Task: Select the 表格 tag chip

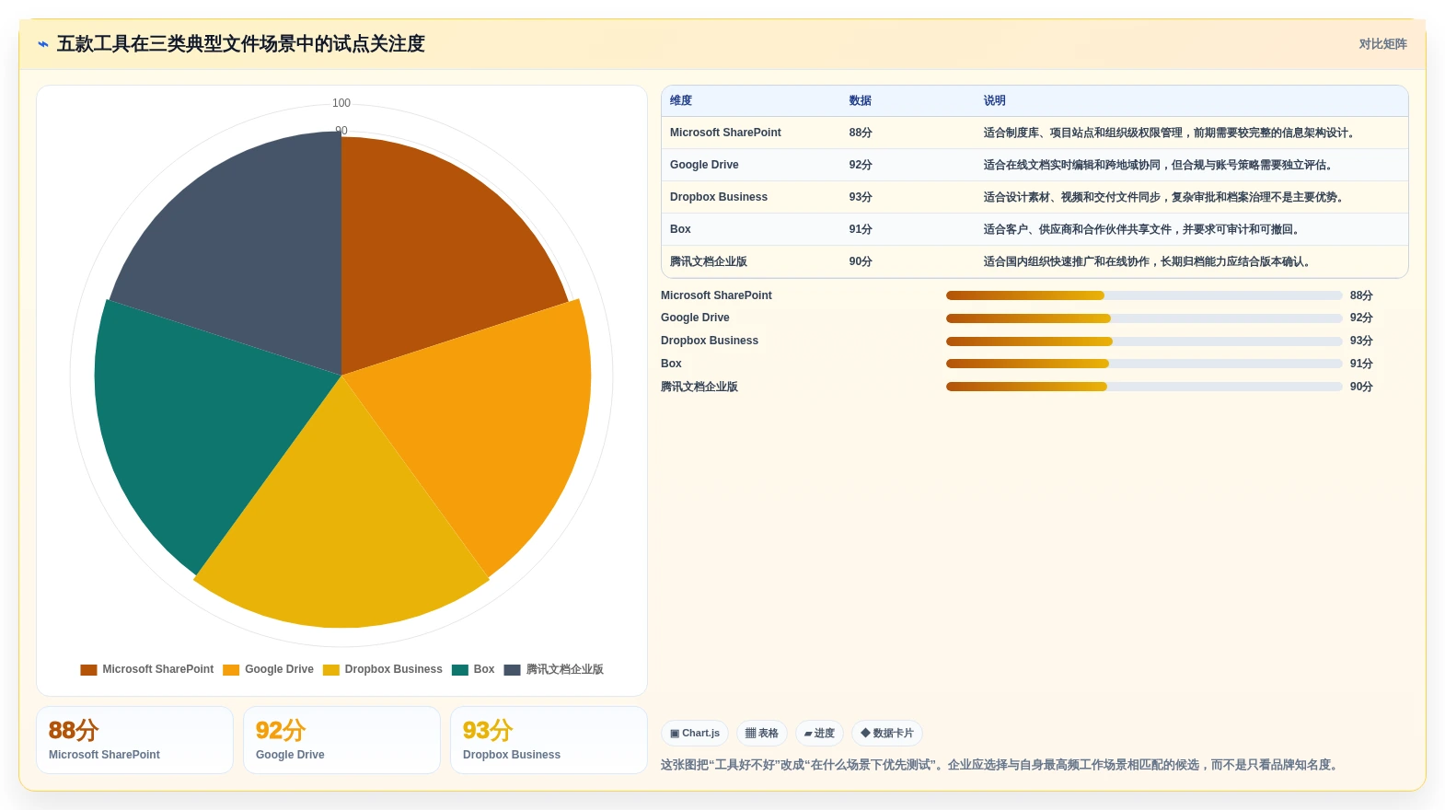Action: [761, 734]
